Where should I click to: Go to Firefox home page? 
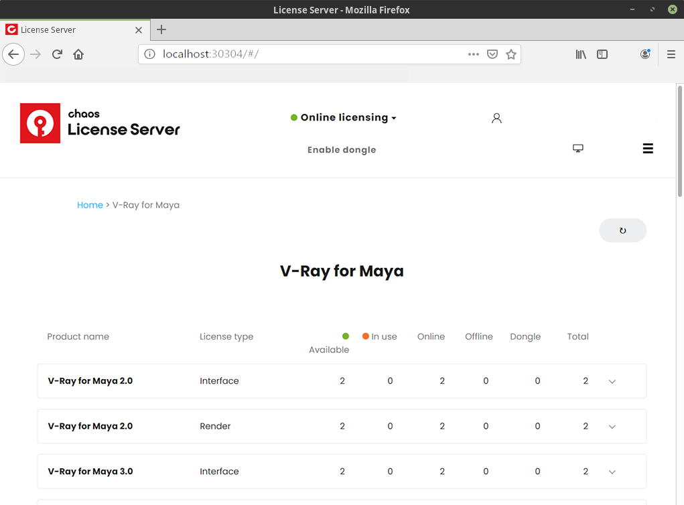(78, 54)
